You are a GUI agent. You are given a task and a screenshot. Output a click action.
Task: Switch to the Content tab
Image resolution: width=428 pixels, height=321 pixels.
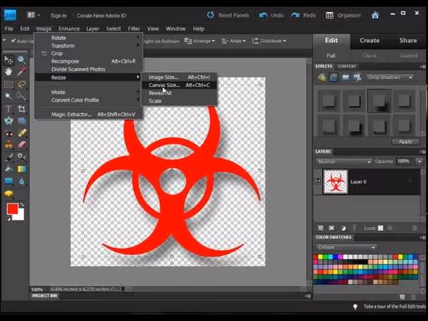point(346,66)
